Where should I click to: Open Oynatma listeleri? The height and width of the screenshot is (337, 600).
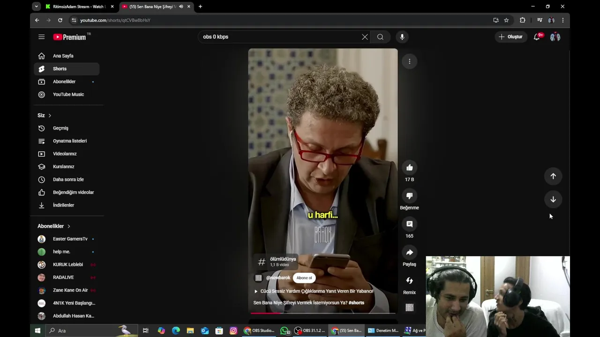point(67,141)
